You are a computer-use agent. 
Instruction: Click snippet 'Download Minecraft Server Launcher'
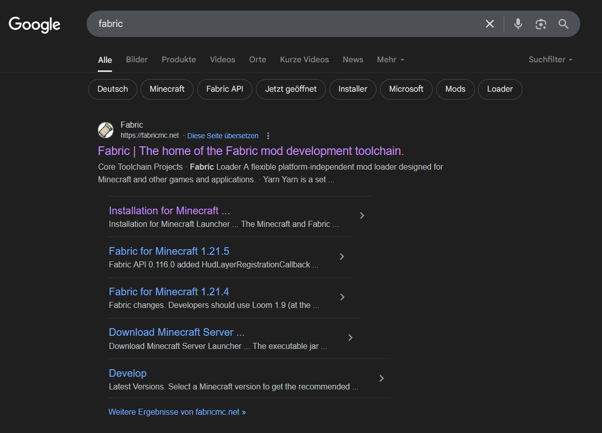click(x=175, y=346)
